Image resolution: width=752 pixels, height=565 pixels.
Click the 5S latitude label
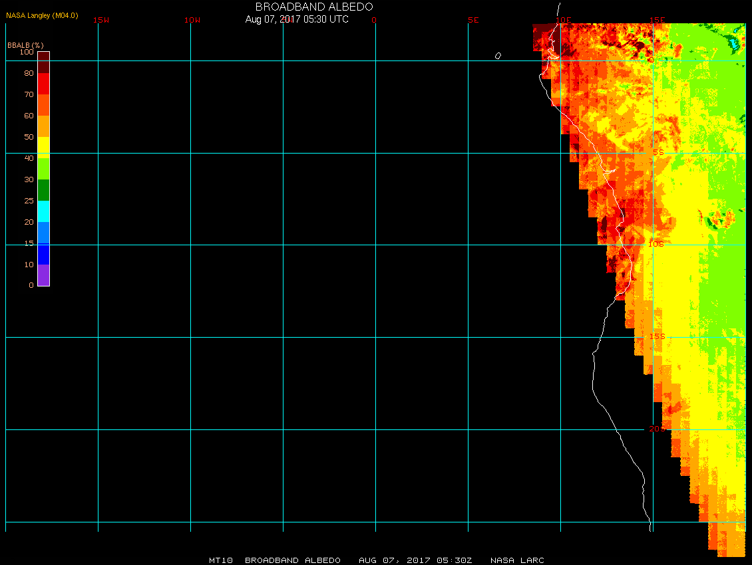[x=658, y=152]
